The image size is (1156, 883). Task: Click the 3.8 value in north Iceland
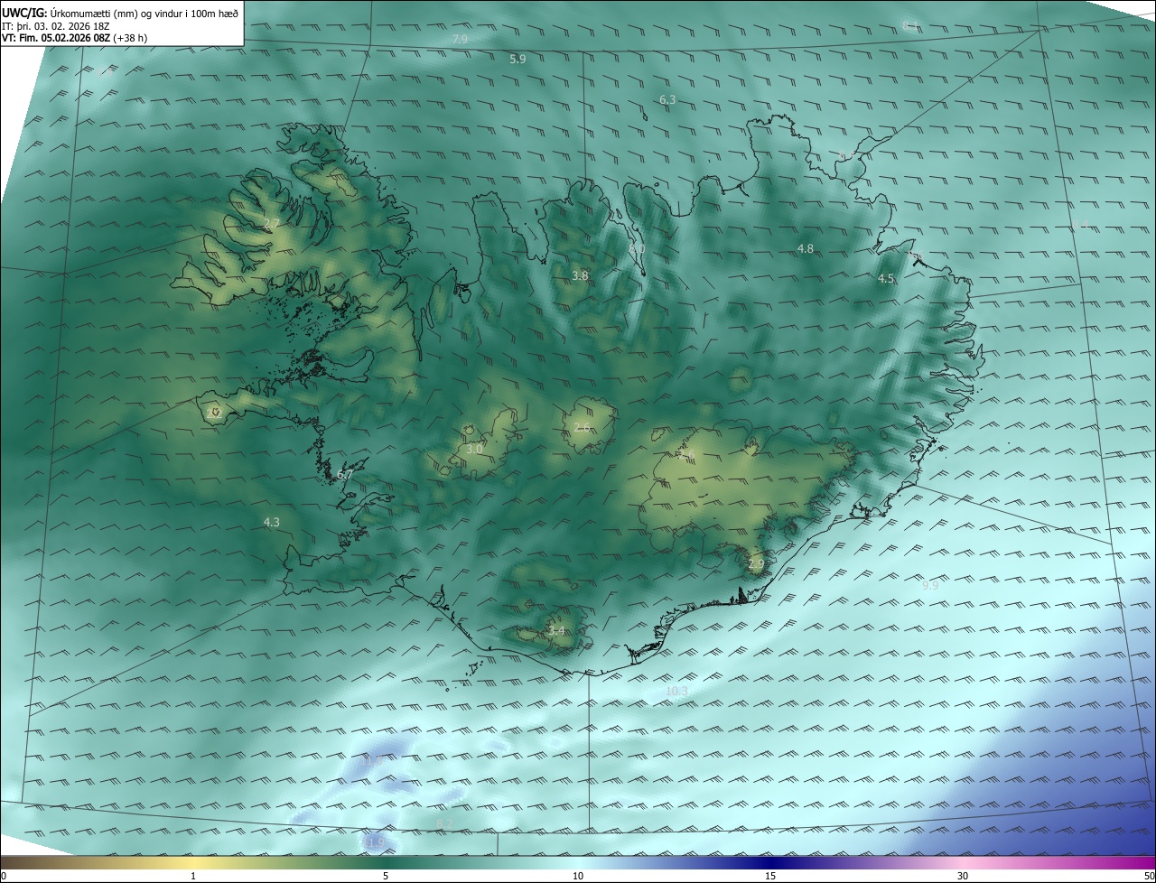tap(580, 275)
